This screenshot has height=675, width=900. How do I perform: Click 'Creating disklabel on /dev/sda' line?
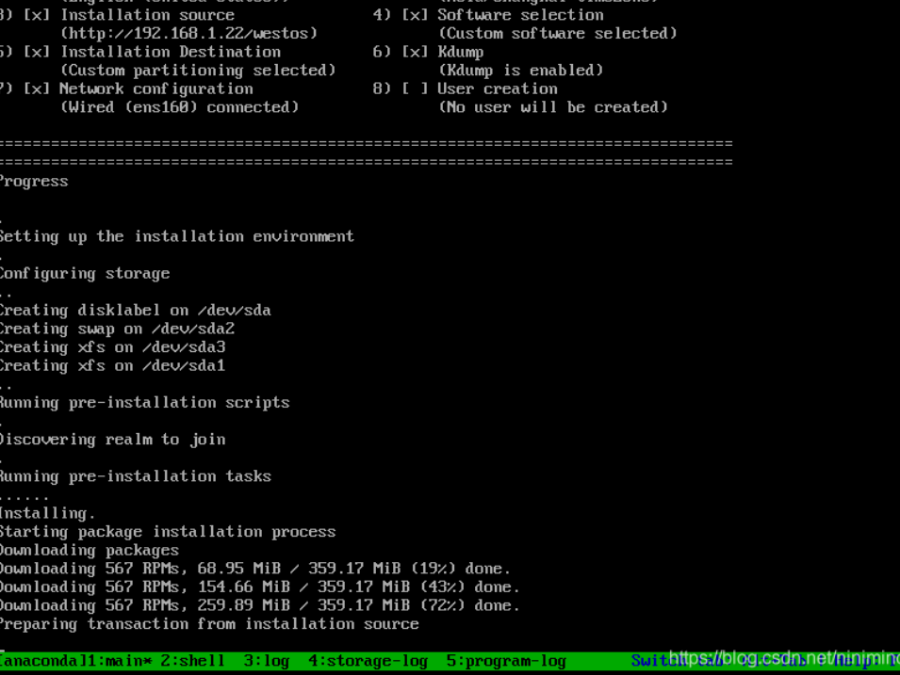pyautogui.click(x=136, y=311)
